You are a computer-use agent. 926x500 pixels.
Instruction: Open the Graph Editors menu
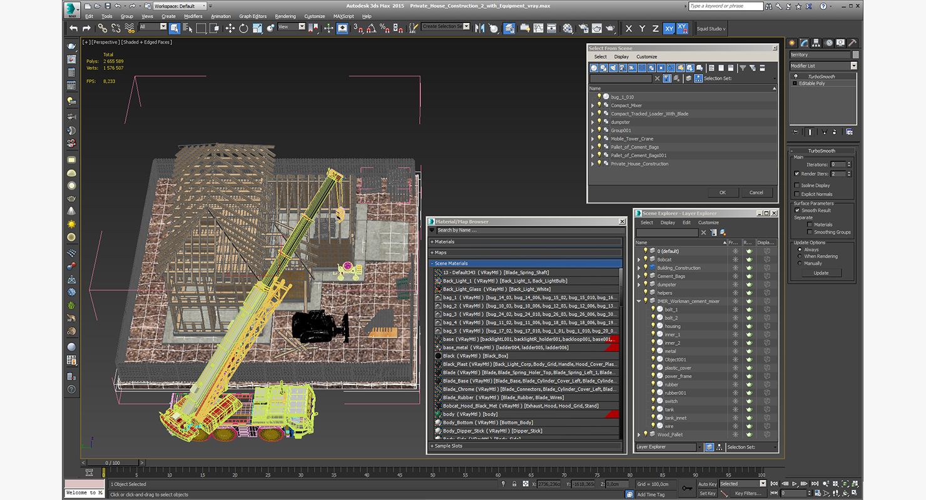[253, 16]
